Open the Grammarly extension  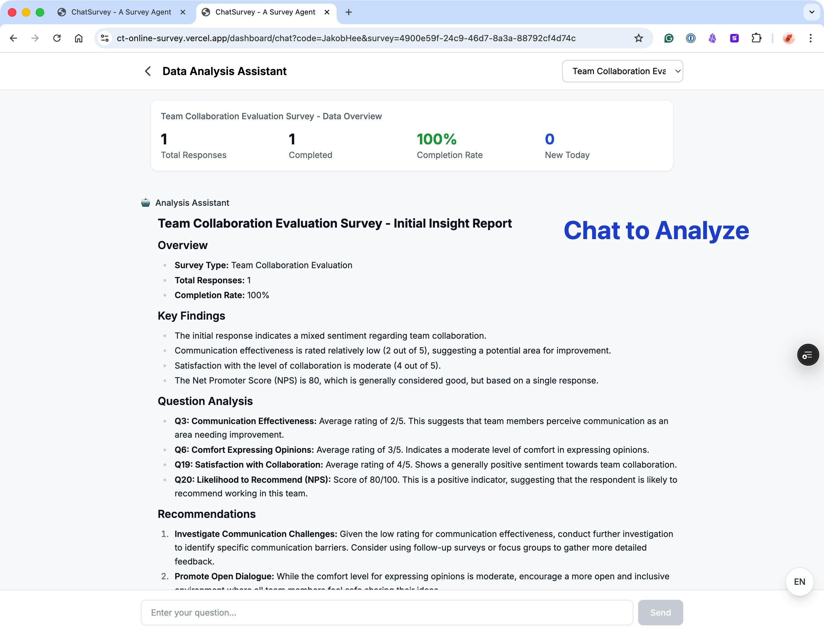pyautogui.click(x=669, y=38)
